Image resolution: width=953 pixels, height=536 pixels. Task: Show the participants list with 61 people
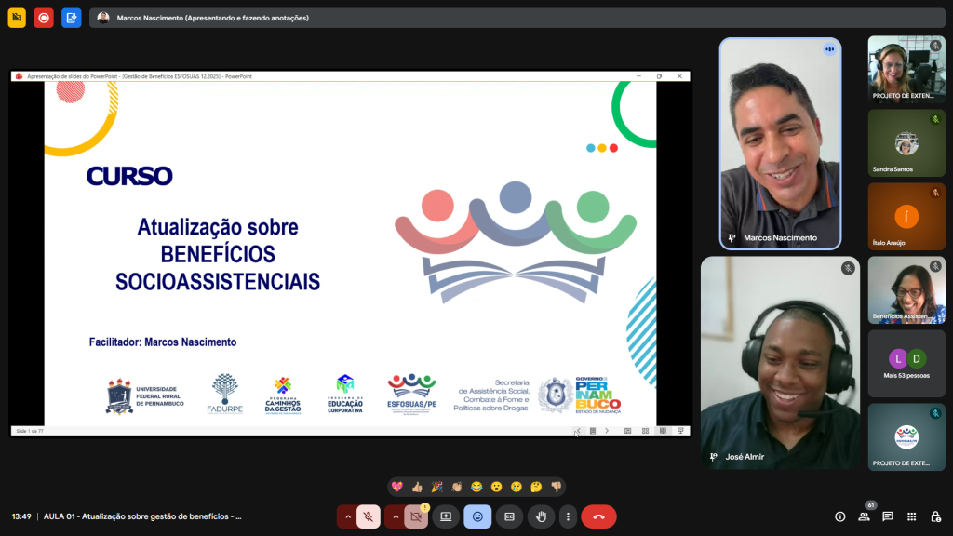[x=864, y=516]
